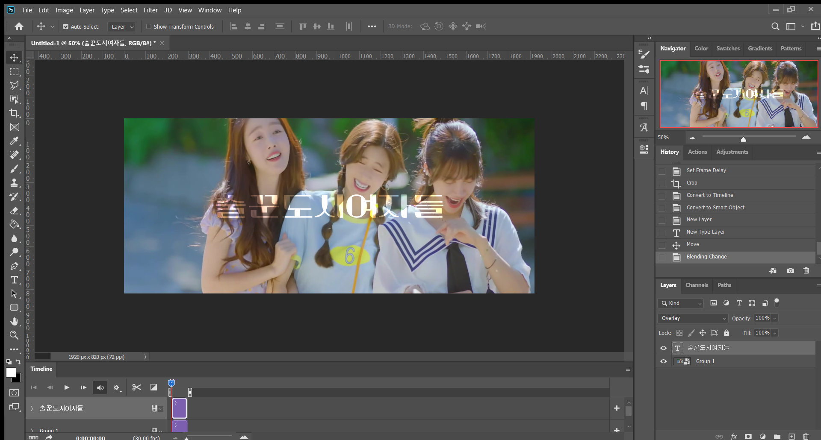Click the Navigator preview thumbnail

pos(738,94)
